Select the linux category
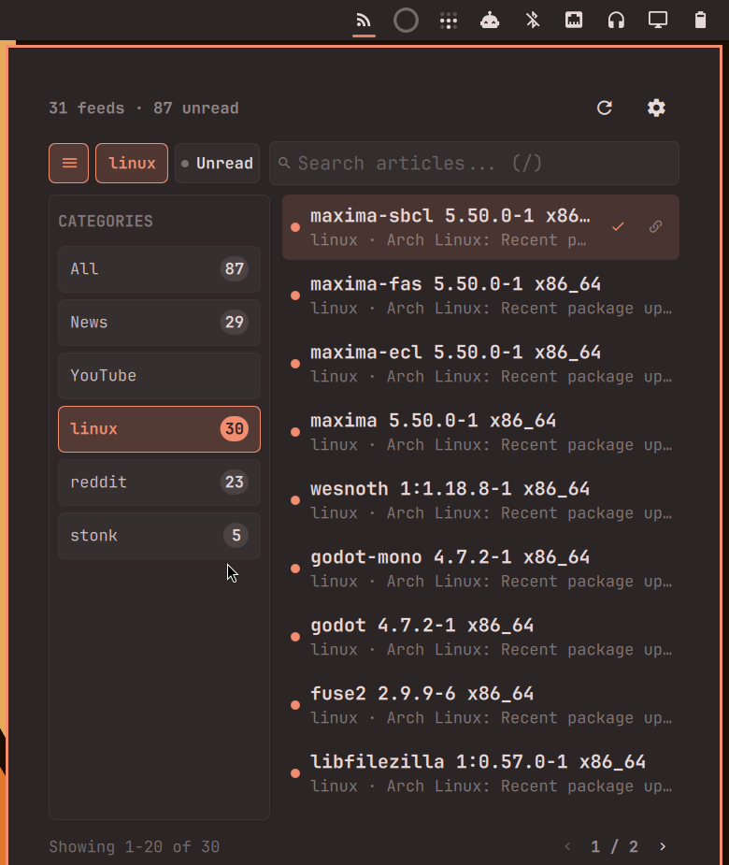Viewport: 729px width, 865px height. point(160,429)
